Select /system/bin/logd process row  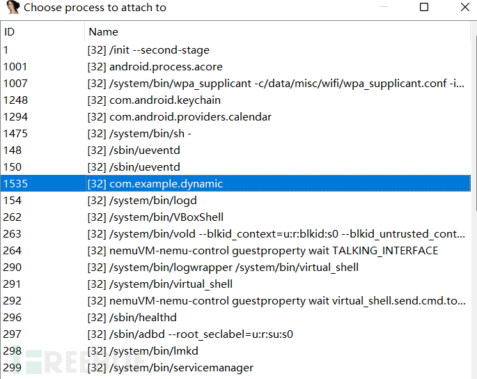235,201
